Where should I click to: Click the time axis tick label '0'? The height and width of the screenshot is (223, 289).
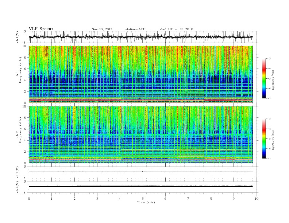pos(29,199)
